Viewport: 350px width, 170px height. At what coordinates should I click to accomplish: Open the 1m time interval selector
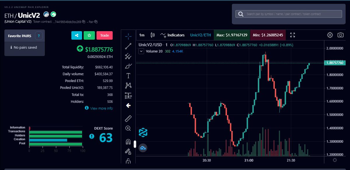tap(142, 35)
